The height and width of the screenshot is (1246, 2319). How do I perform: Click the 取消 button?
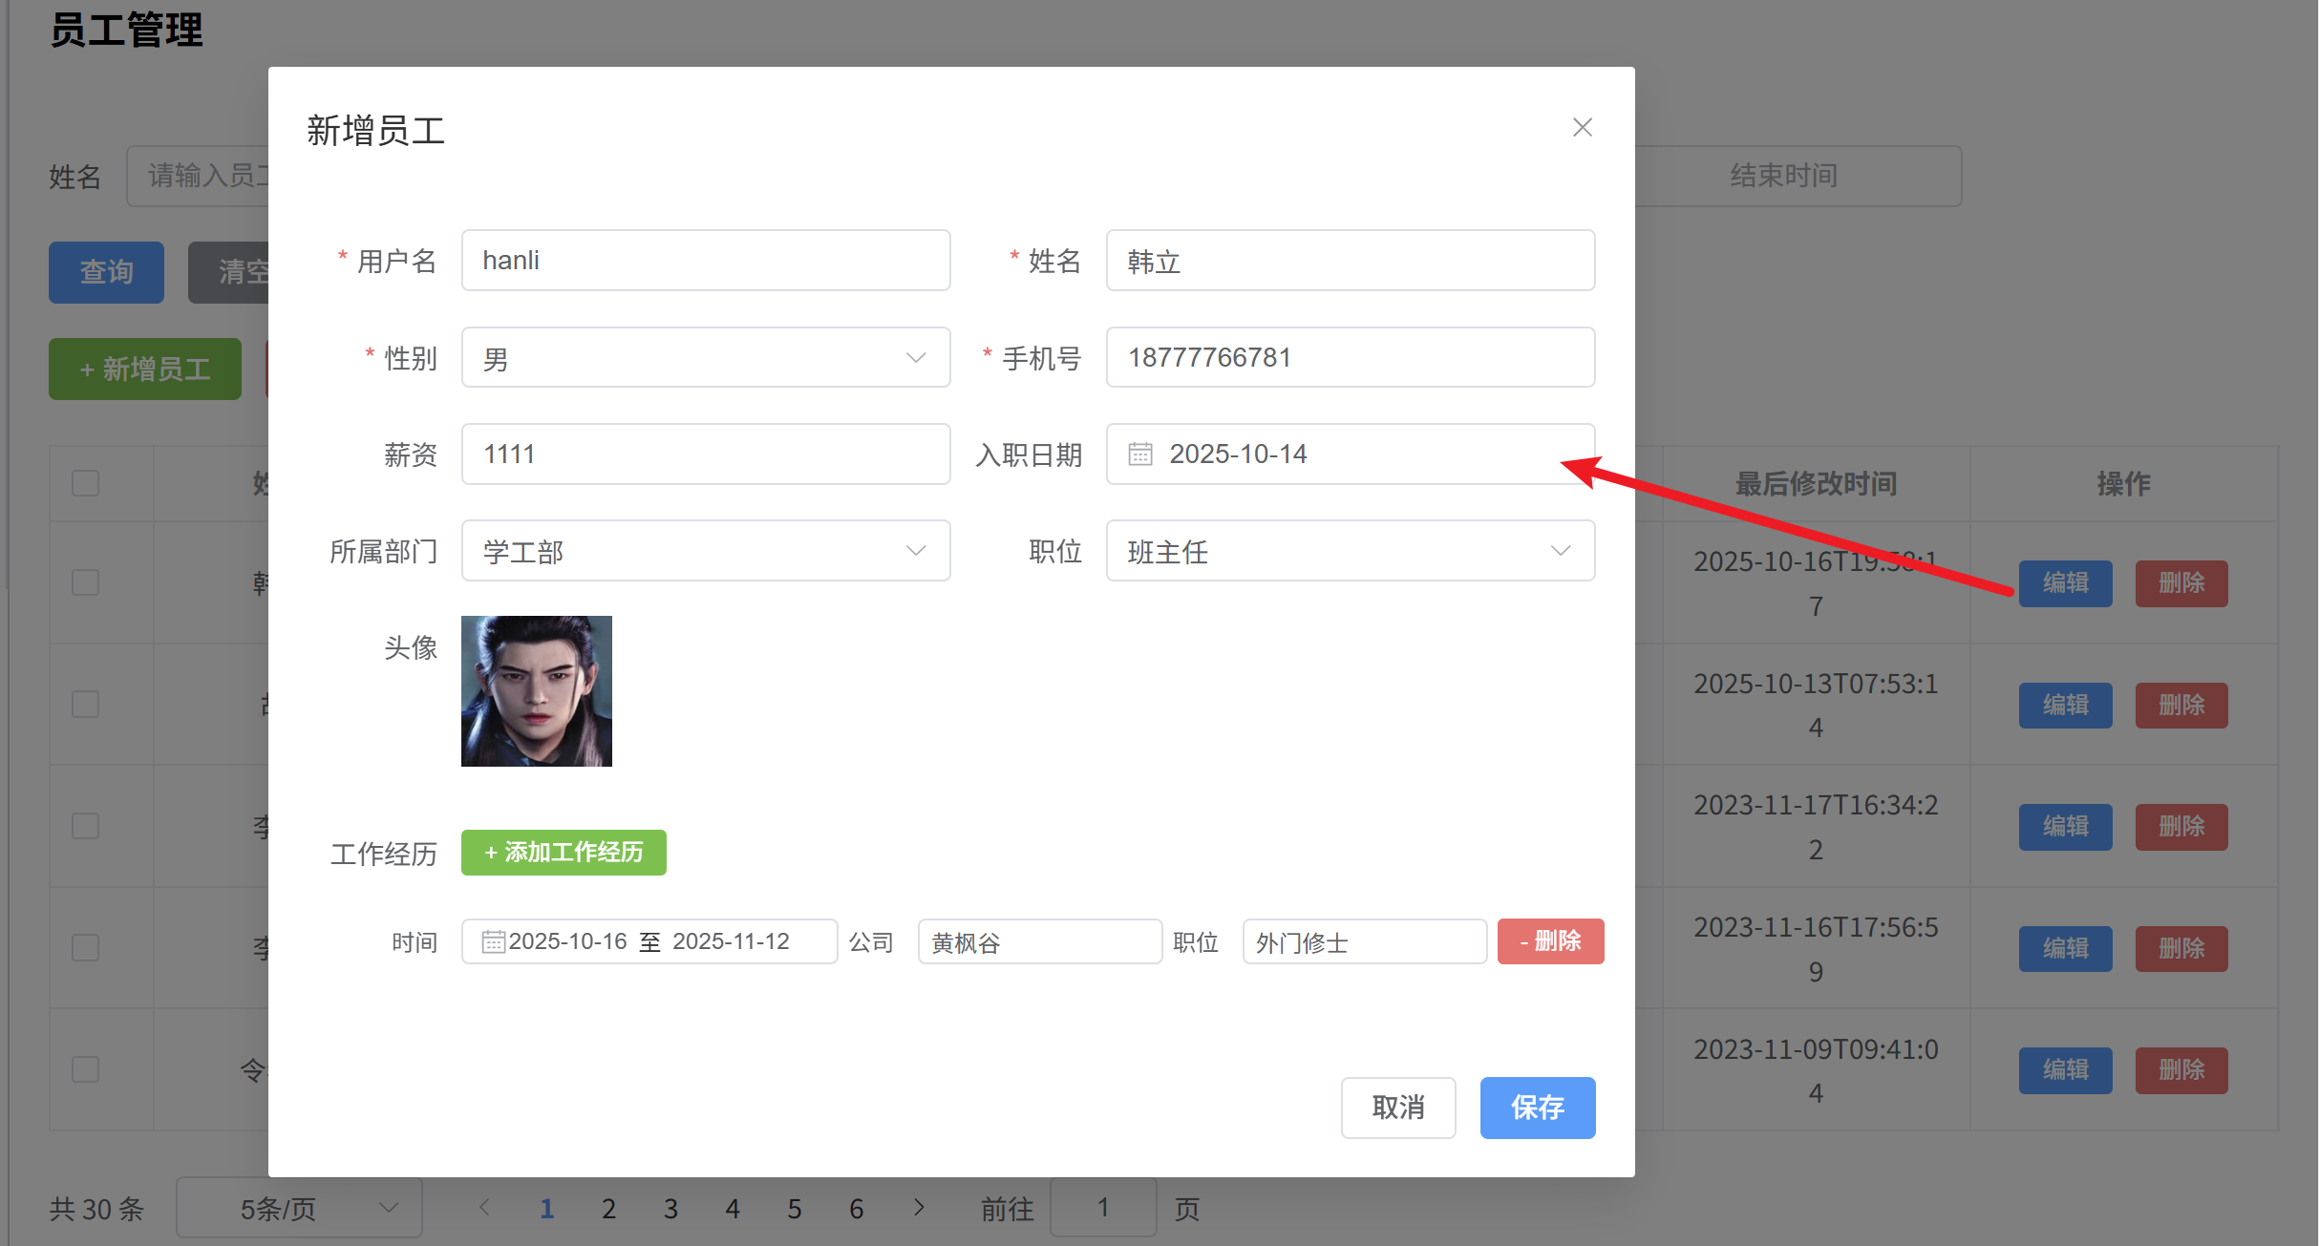click(1397, 1108)
